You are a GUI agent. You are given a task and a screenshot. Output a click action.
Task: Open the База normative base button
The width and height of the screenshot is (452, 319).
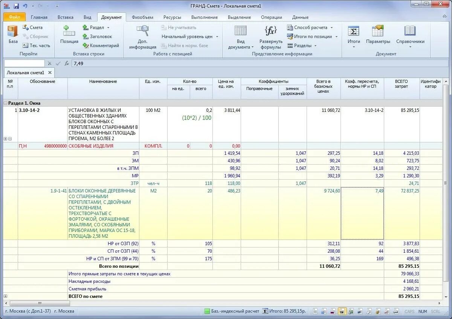coord(13,35)
